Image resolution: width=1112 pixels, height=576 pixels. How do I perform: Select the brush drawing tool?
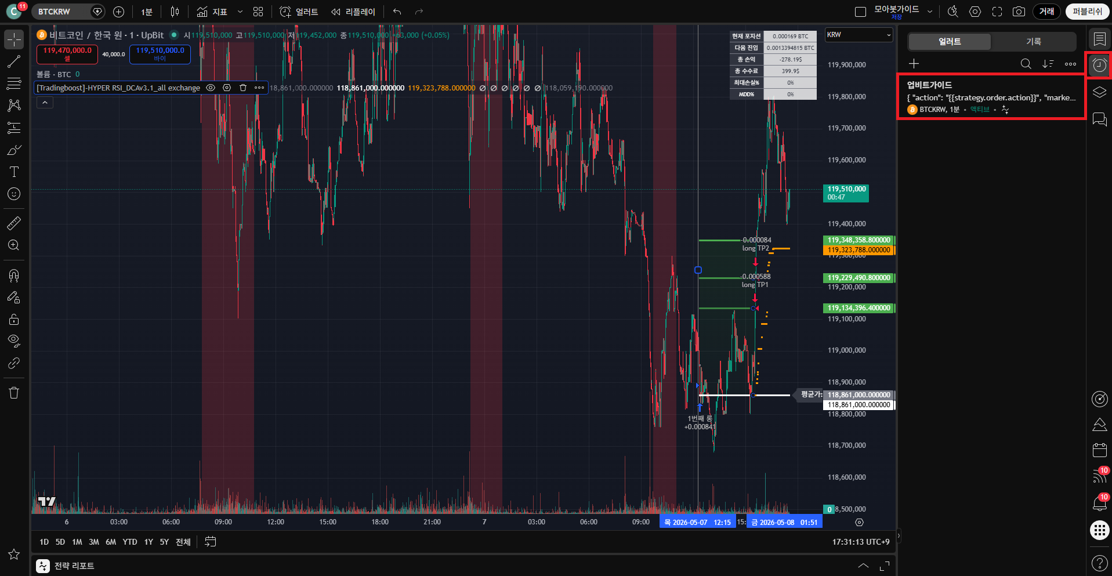point(14,150)
